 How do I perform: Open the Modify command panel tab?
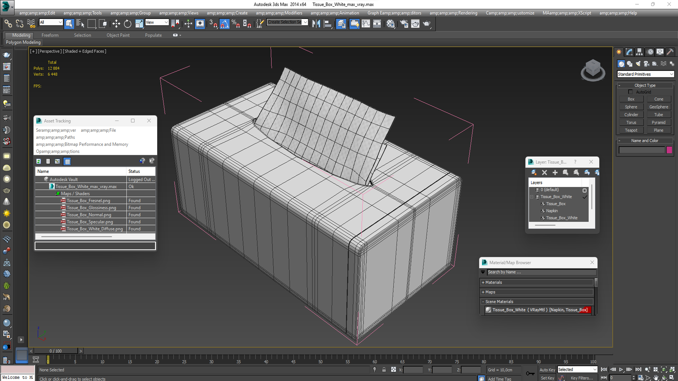point(629,52)
